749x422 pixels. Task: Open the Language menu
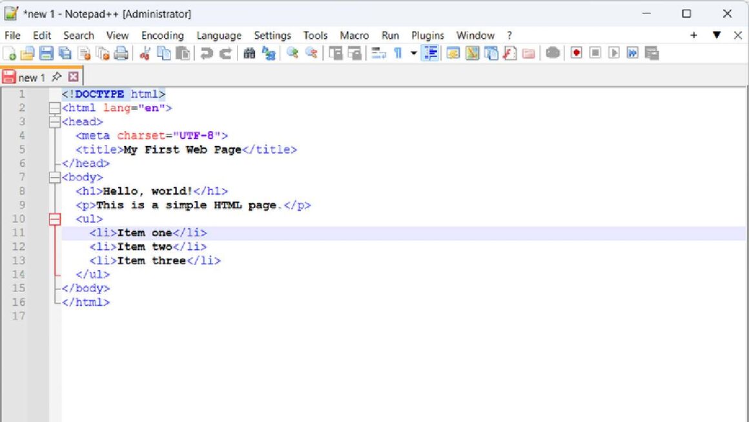point(220,36)
